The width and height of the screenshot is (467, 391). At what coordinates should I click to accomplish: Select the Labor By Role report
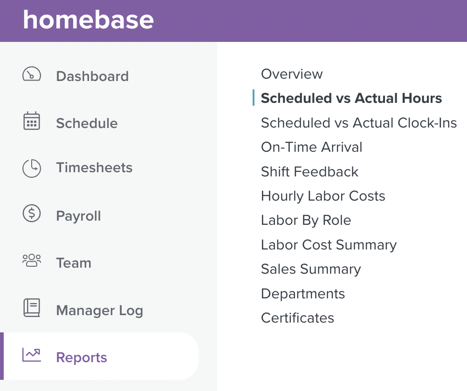click(306, 221)
